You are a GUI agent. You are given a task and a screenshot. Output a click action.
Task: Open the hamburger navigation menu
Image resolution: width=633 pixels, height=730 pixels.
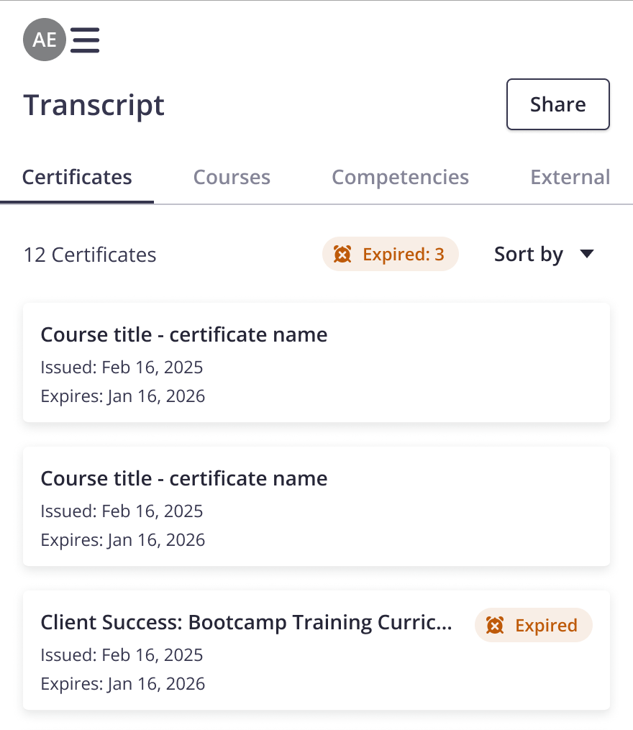pos(85,40)
